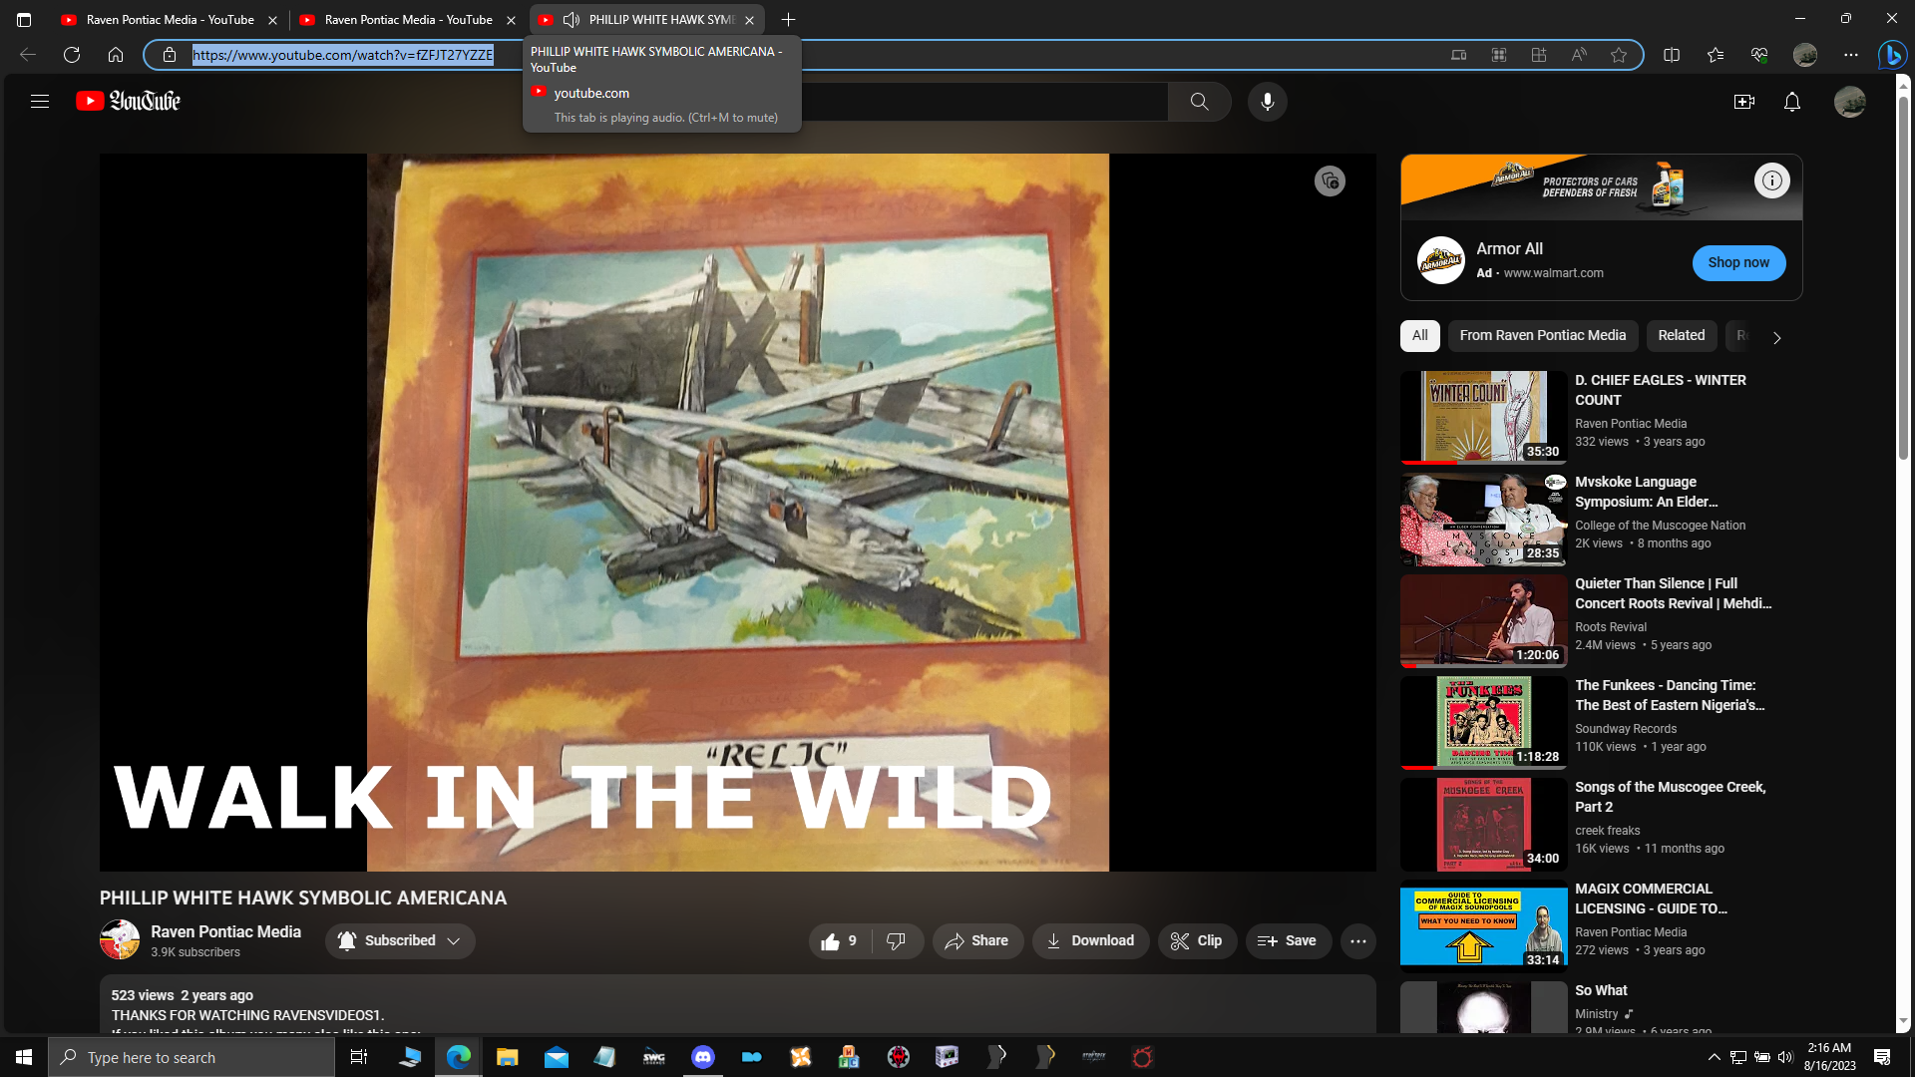1915x1077 pixels.
Task: Click Shop now on Armor All ad
Action: coord(1738,262)
